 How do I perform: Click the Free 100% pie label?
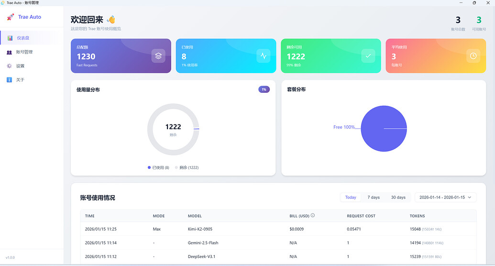tap(344, 127)
